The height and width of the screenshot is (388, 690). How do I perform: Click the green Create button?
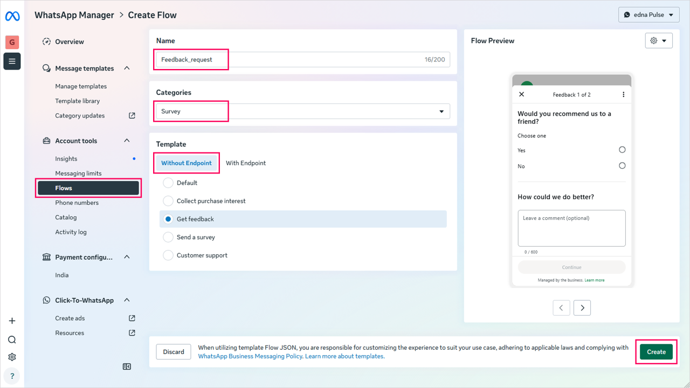[x=657, y=352]
